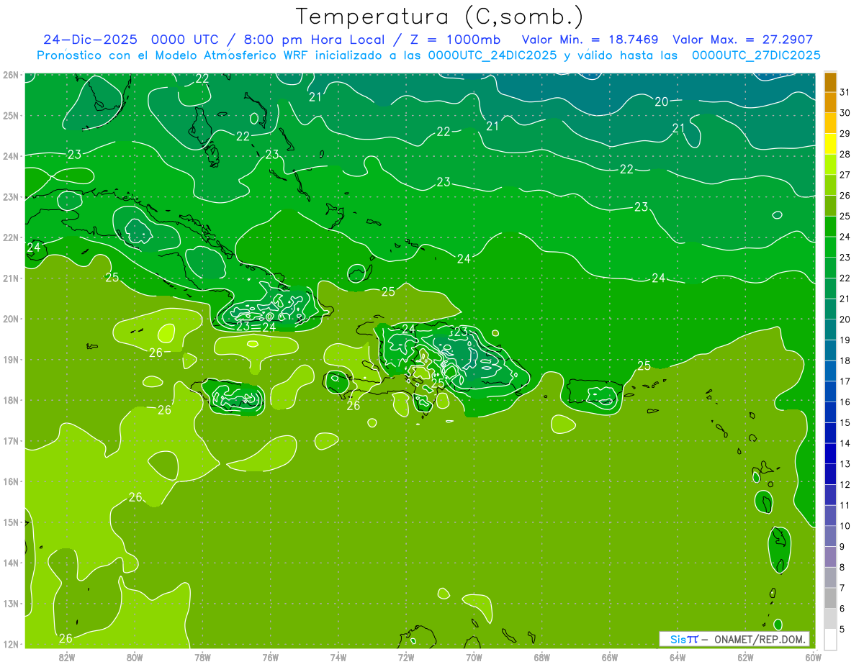The height and width of the screenshot is (667, 864).
Task: Select the "Valor Min. = 18.7469" readout
Action: 590,40
